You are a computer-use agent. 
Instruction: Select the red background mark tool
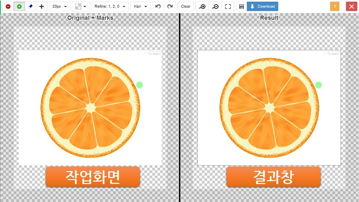[x=8, y=6]
